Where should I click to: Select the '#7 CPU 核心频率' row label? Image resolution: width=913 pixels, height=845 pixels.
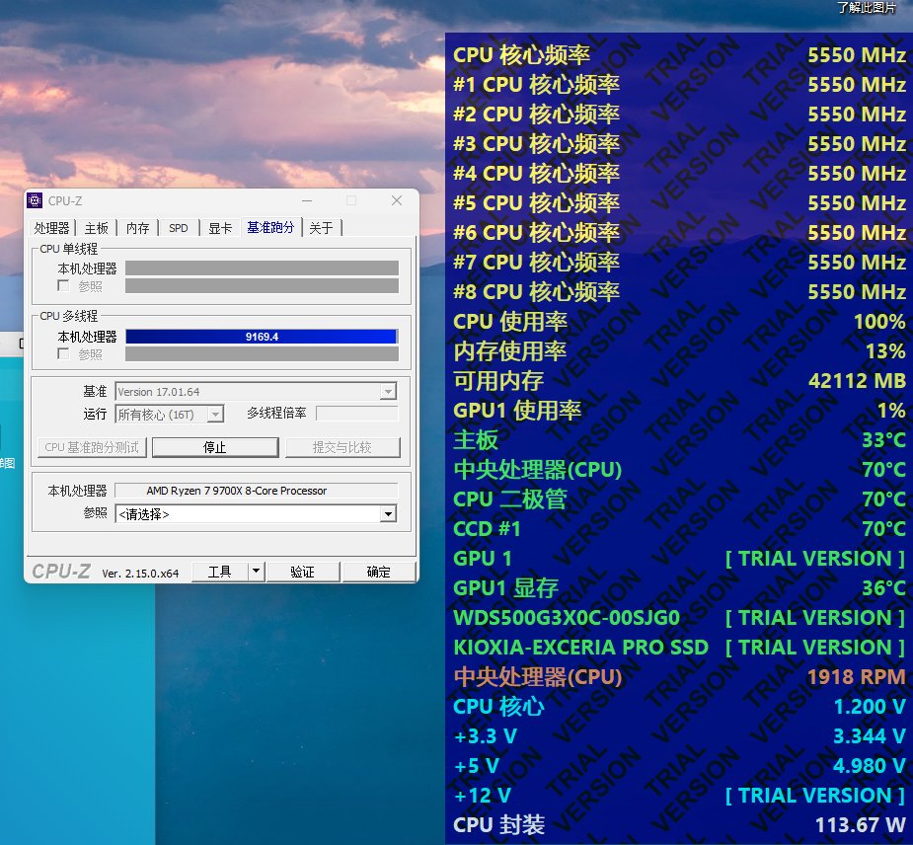(x=536, y=263)
